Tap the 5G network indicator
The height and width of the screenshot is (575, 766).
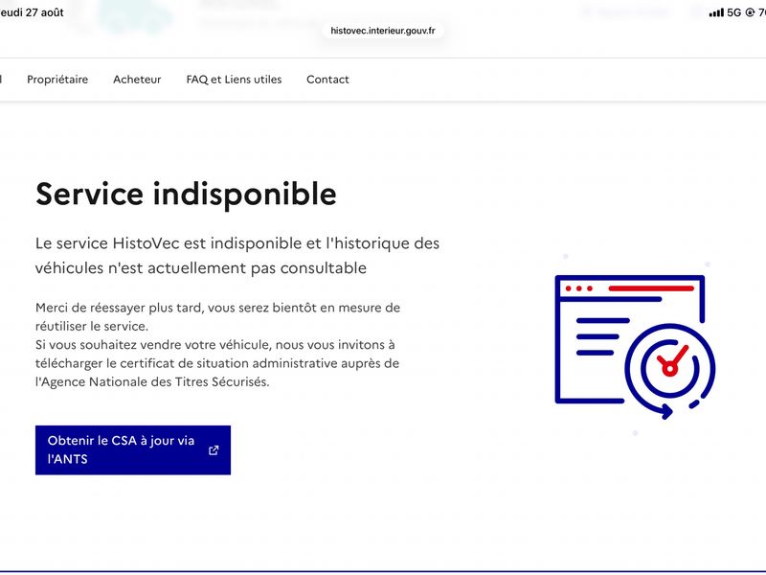(x=733, y=12)
